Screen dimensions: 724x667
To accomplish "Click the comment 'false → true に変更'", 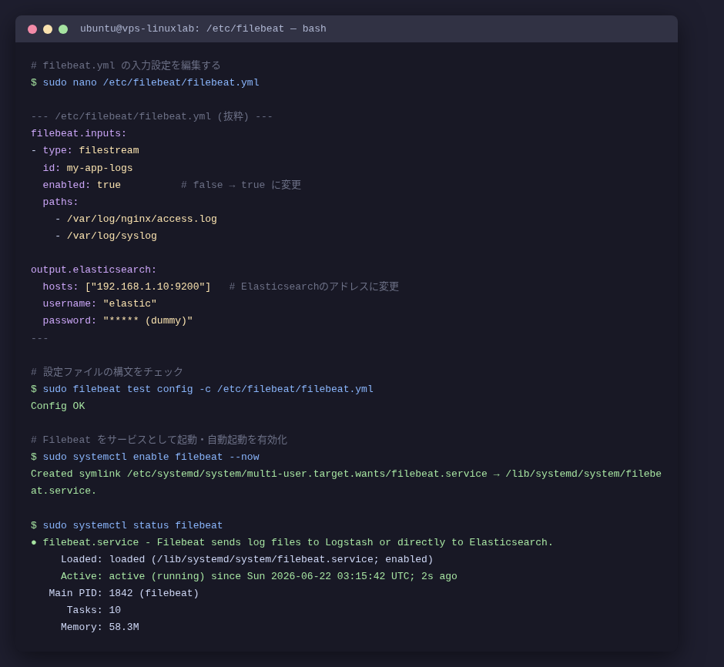I will click(247, 185).
